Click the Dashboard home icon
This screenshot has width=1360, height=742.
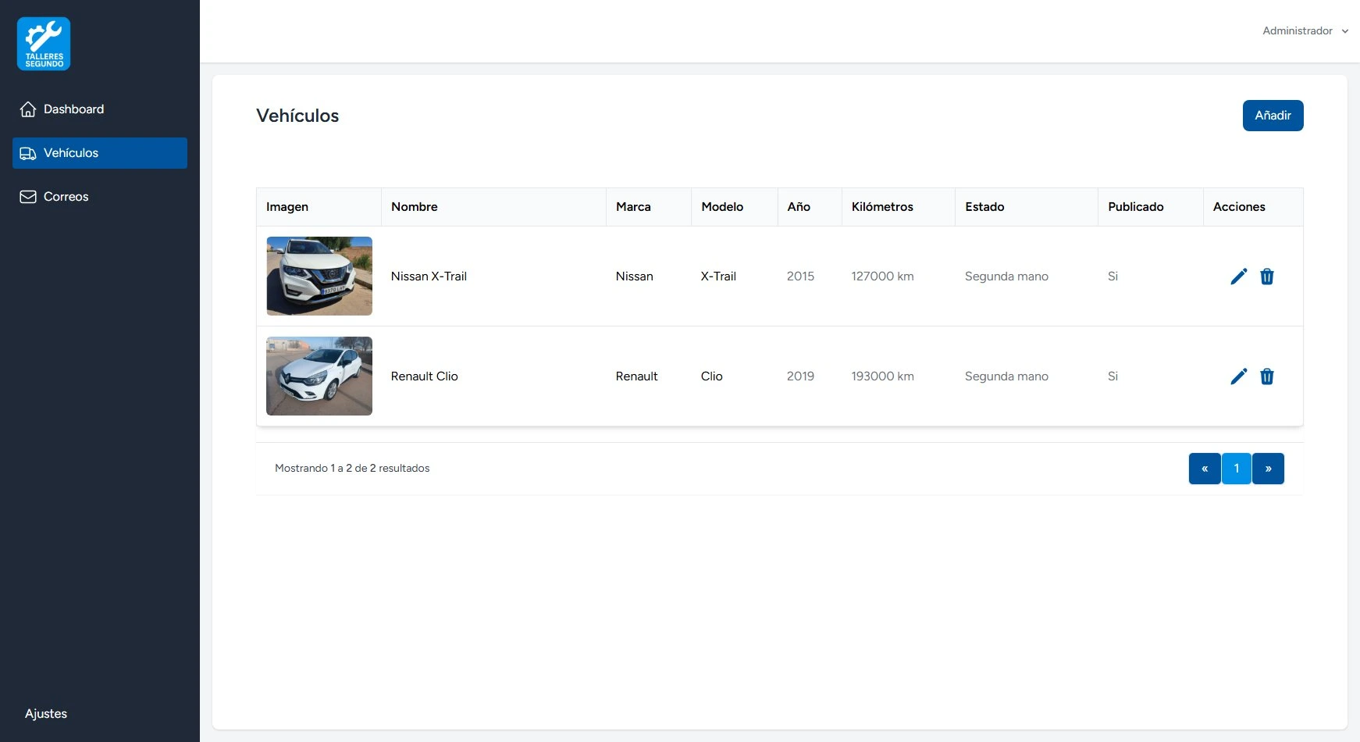point(28,109)
